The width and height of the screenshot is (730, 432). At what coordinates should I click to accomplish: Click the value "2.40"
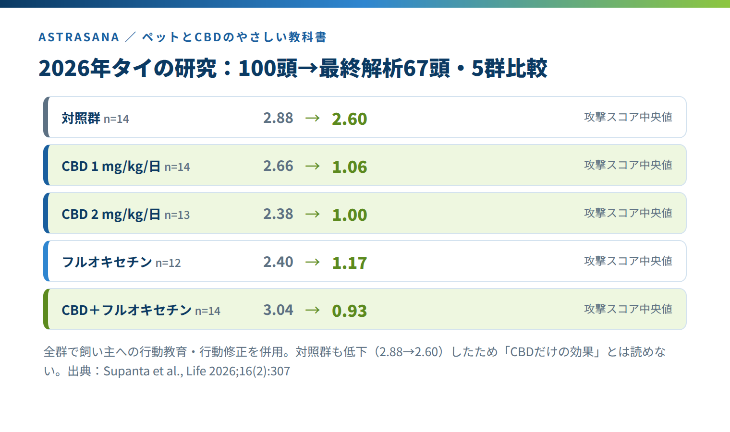tap(278, 262)
